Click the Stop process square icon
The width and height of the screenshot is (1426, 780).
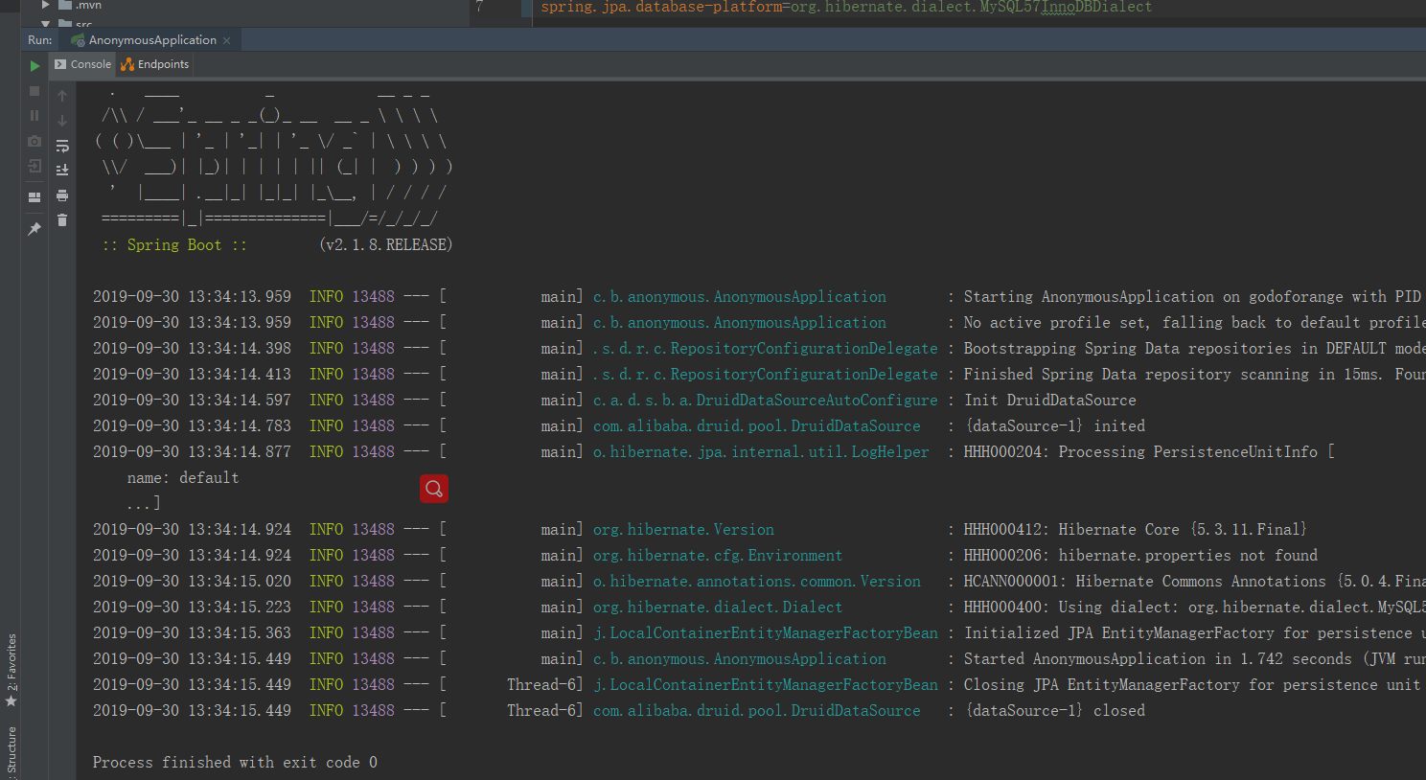click(34, 91)
